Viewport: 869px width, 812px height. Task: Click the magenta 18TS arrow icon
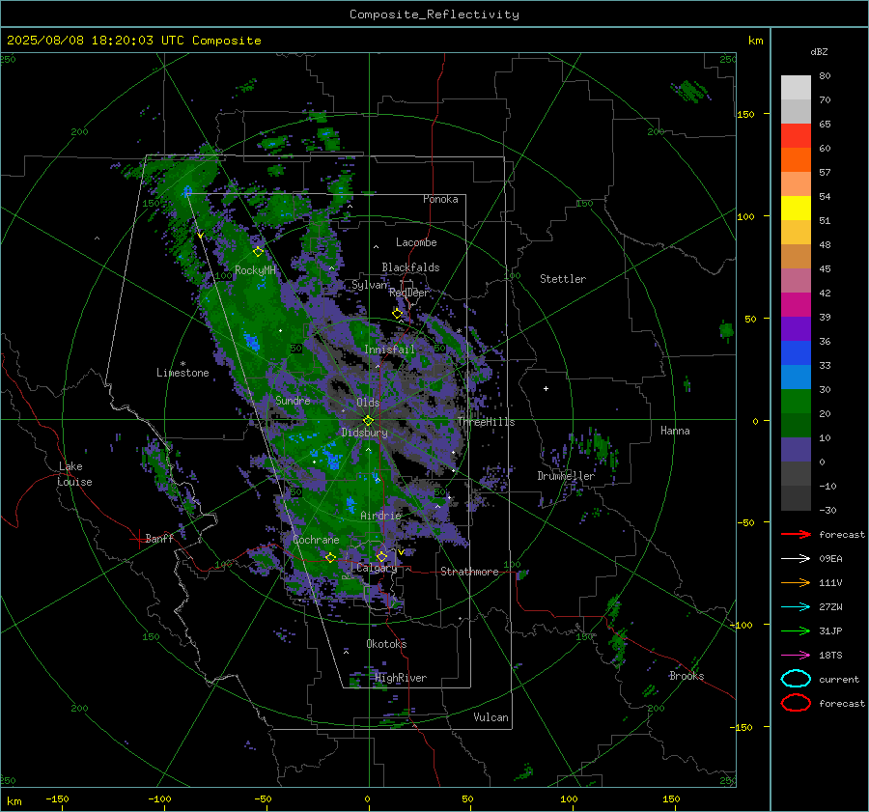pyautogui.click(x=796, y=656)
